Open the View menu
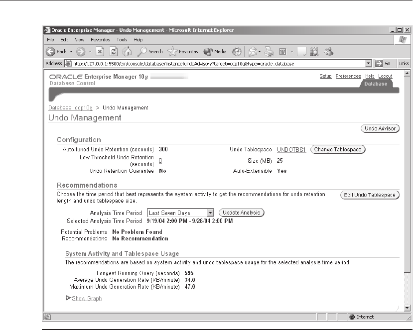This screenshot has height=330, width=413. click(x=80, y=40)
